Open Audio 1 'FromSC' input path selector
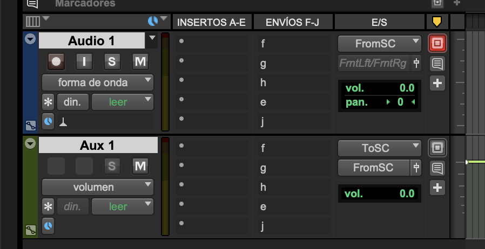The width and height of the screenshot is (485, 249). tap(379, 43)
